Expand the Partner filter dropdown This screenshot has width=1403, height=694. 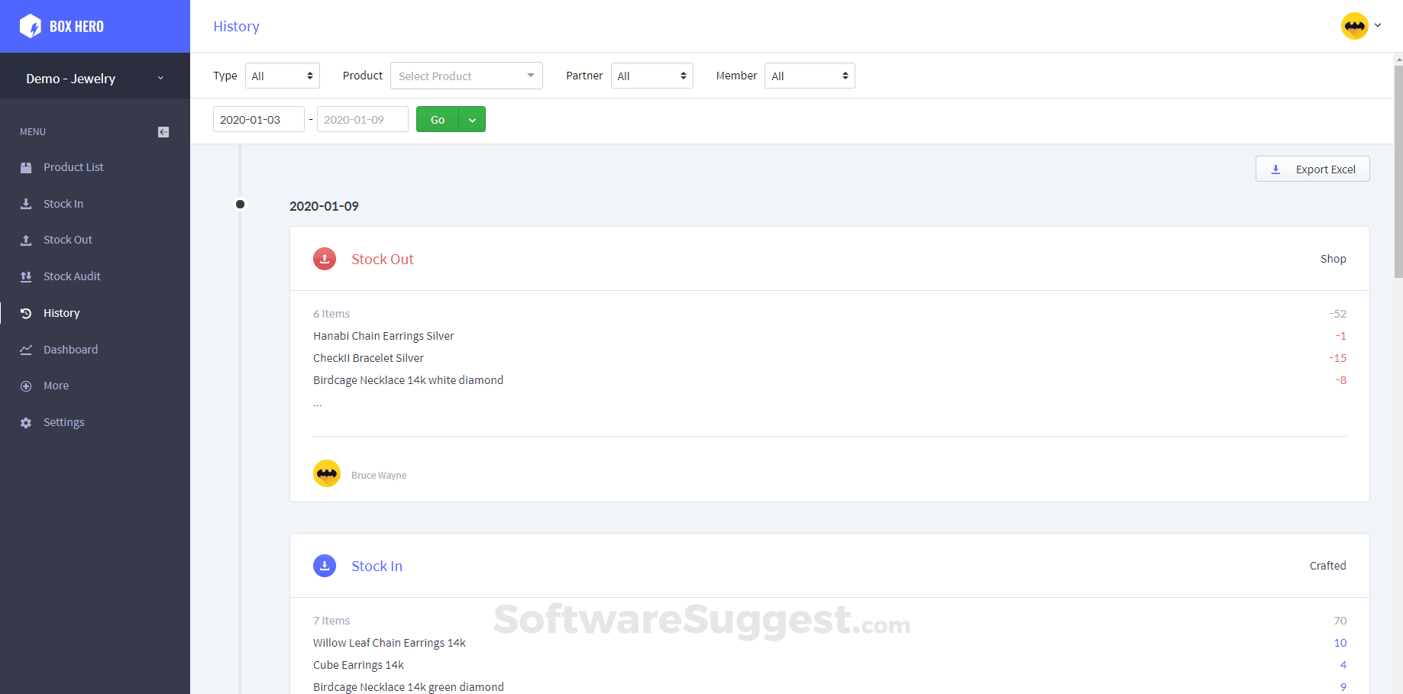pos(652,76)
